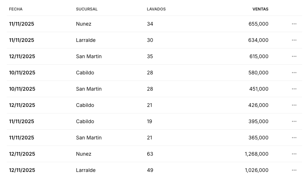Select the 655,000 ventas value
This screenshot has width=305, height=190.
coord(258,24)
